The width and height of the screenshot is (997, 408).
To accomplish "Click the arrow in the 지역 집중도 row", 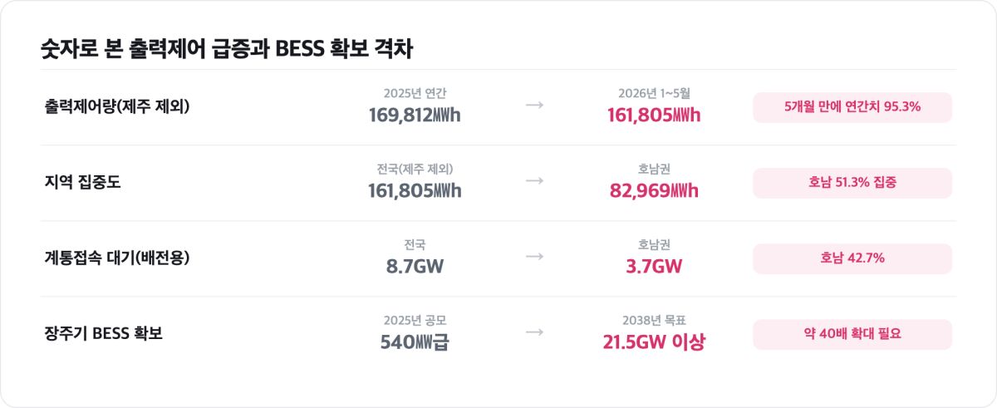I will coord(534,180).
